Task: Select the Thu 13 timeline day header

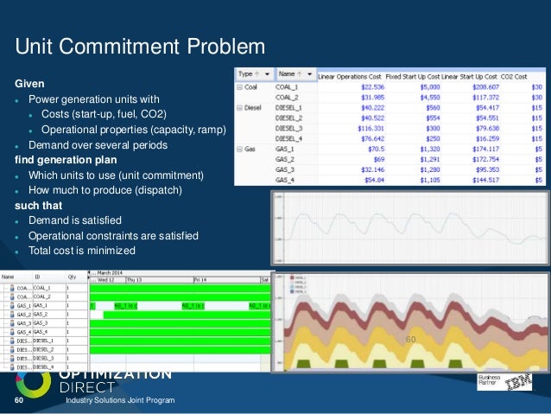Action: click(160, 280)
